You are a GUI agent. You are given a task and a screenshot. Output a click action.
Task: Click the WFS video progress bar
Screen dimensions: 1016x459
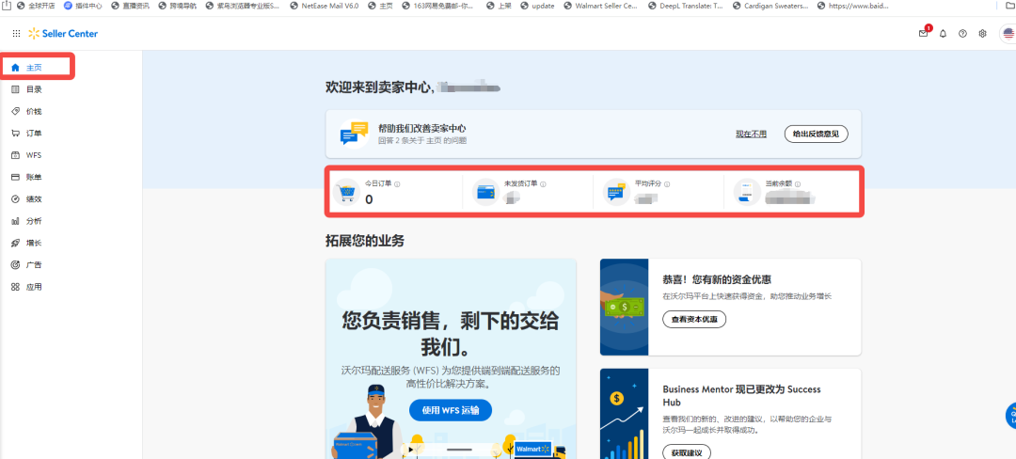coord(459,449)
